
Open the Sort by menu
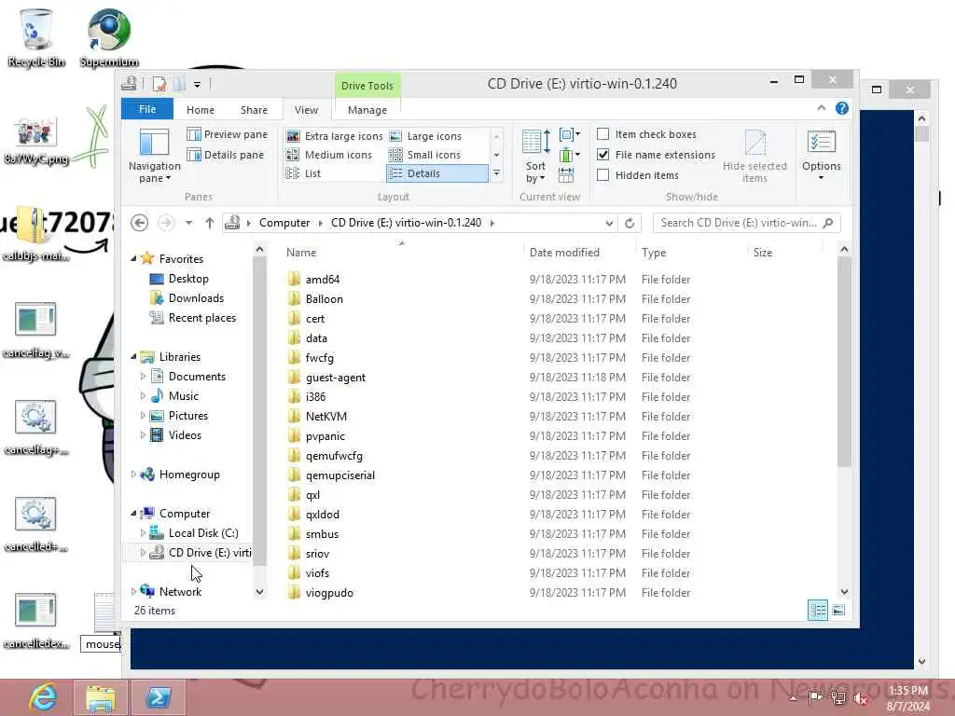click(535, 156)
